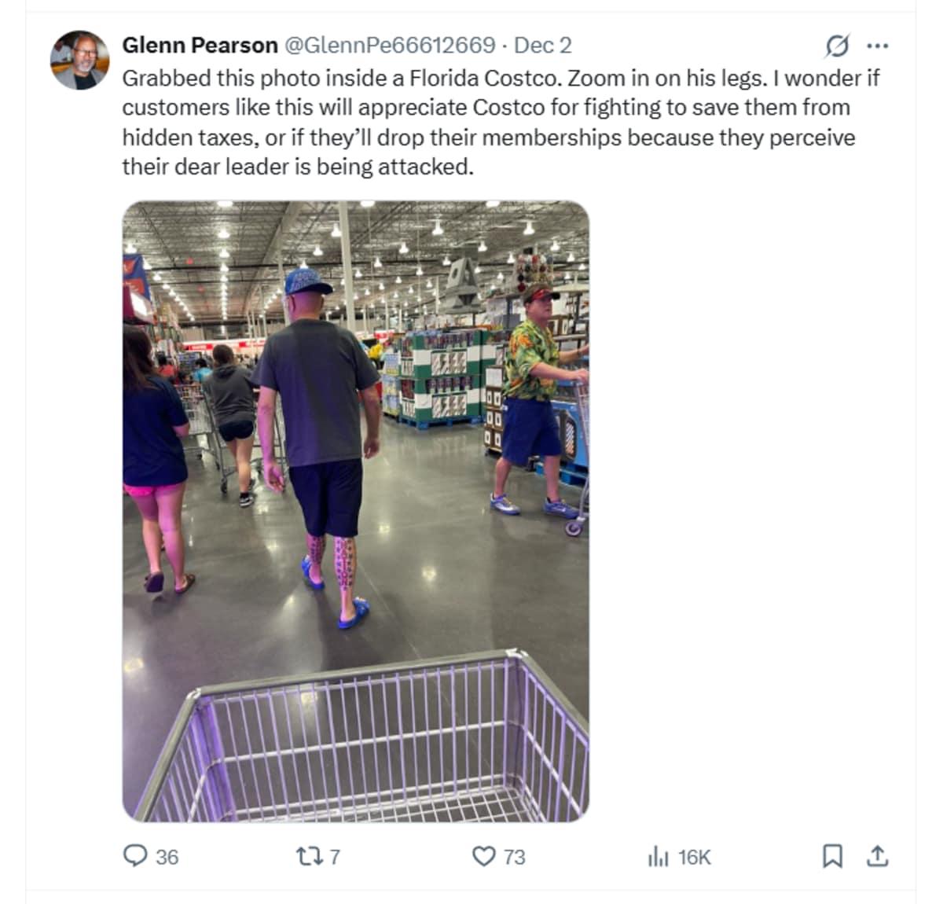
Task: Open Glenn Pearson's profile avatar
Action: [79, 61]
